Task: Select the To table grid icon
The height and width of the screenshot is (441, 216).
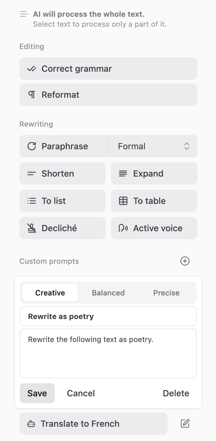Action: point(123,201)
